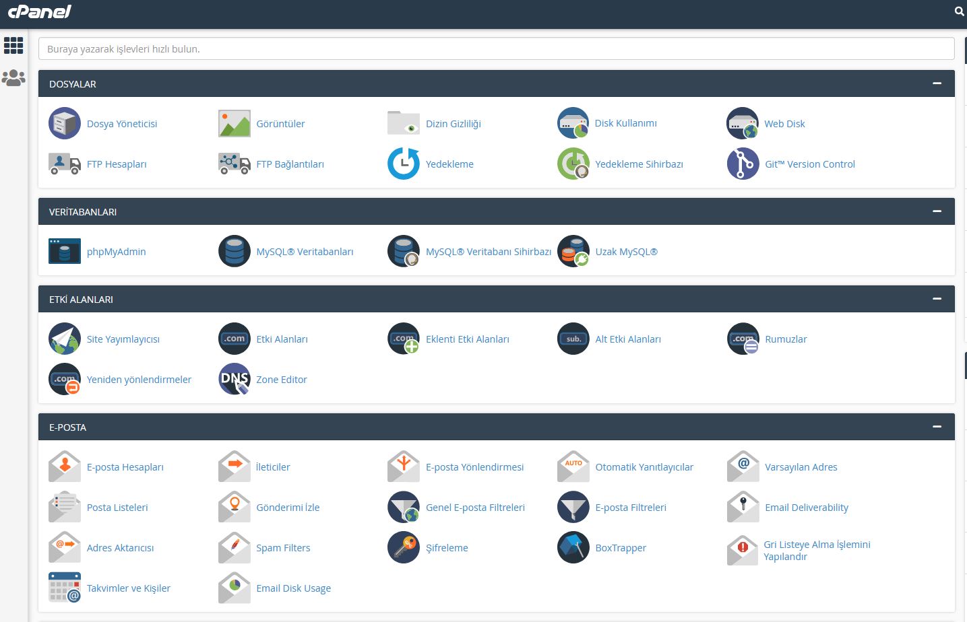Open the home grid view in sidebar
967x622 pixels.
tap(13, 45)
